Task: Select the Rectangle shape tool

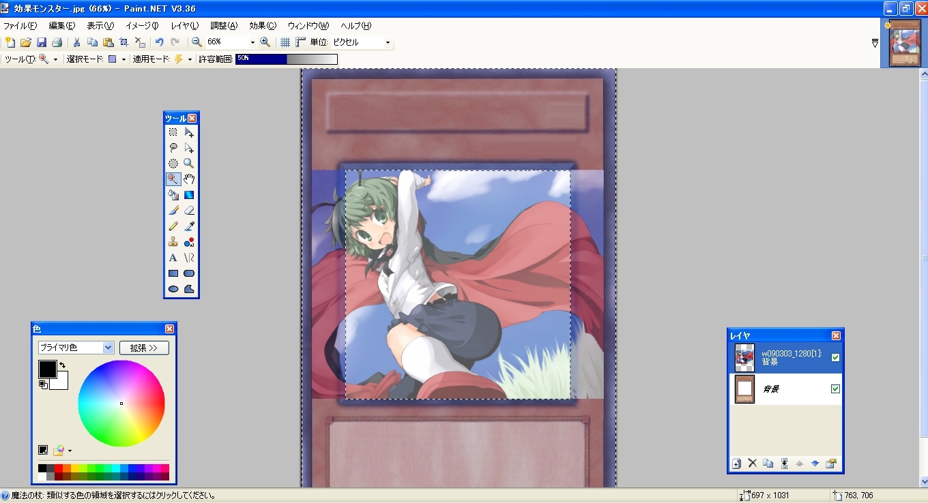Action: [173, 273]
